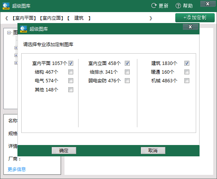The height and width of the screenshot is (179, 217).
Task: Close the 添加定制 dialog with its X
Action: click(190, 27)
